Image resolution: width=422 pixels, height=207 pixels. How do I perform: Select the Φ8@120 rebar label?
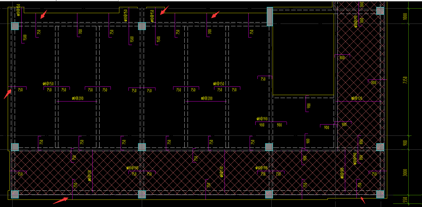(357, 99)
